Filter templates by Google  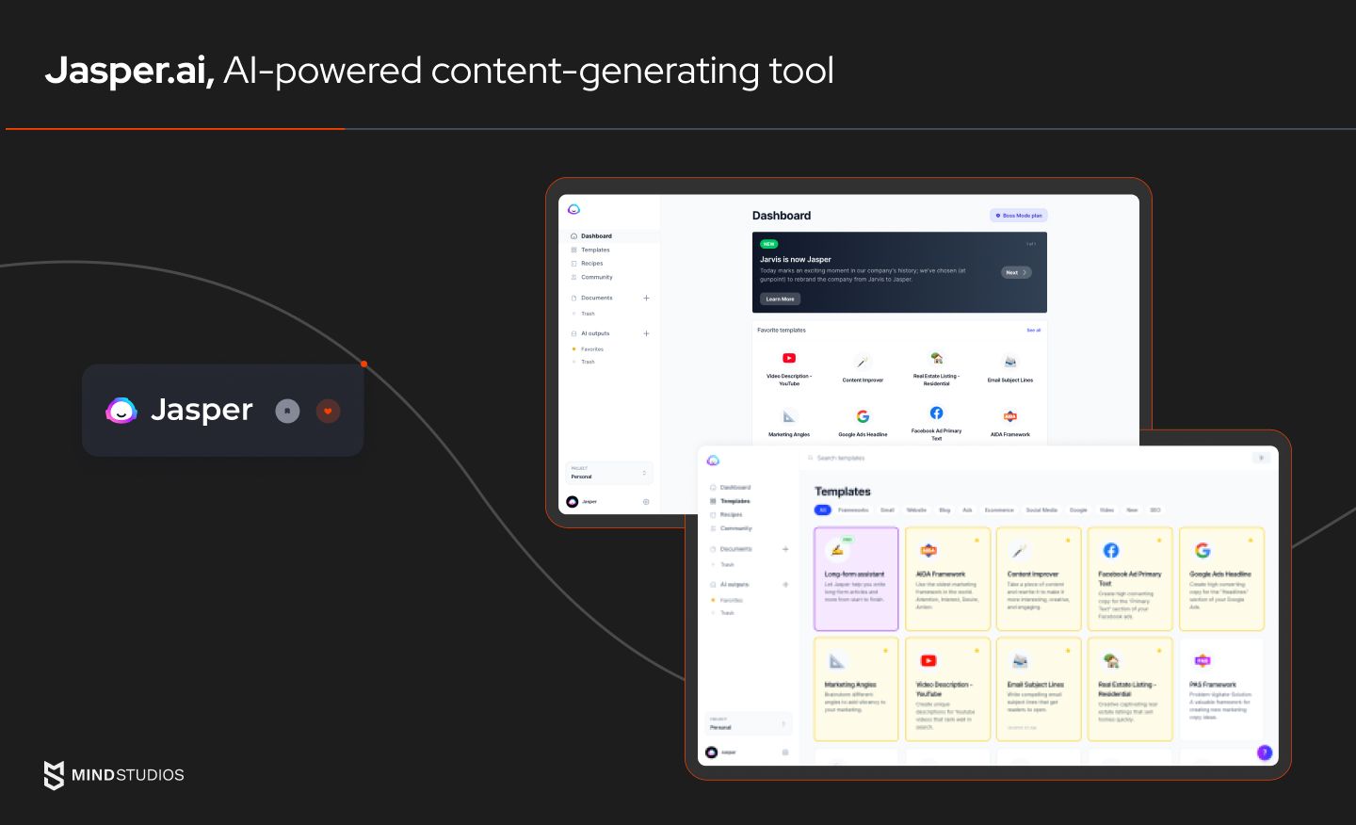(1078, 510)
